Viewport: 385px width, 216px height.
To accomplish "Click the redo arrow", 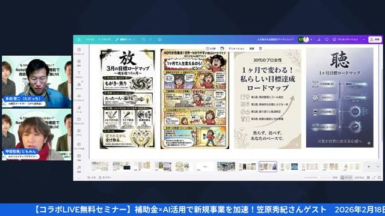I will (x=150, y=40).
